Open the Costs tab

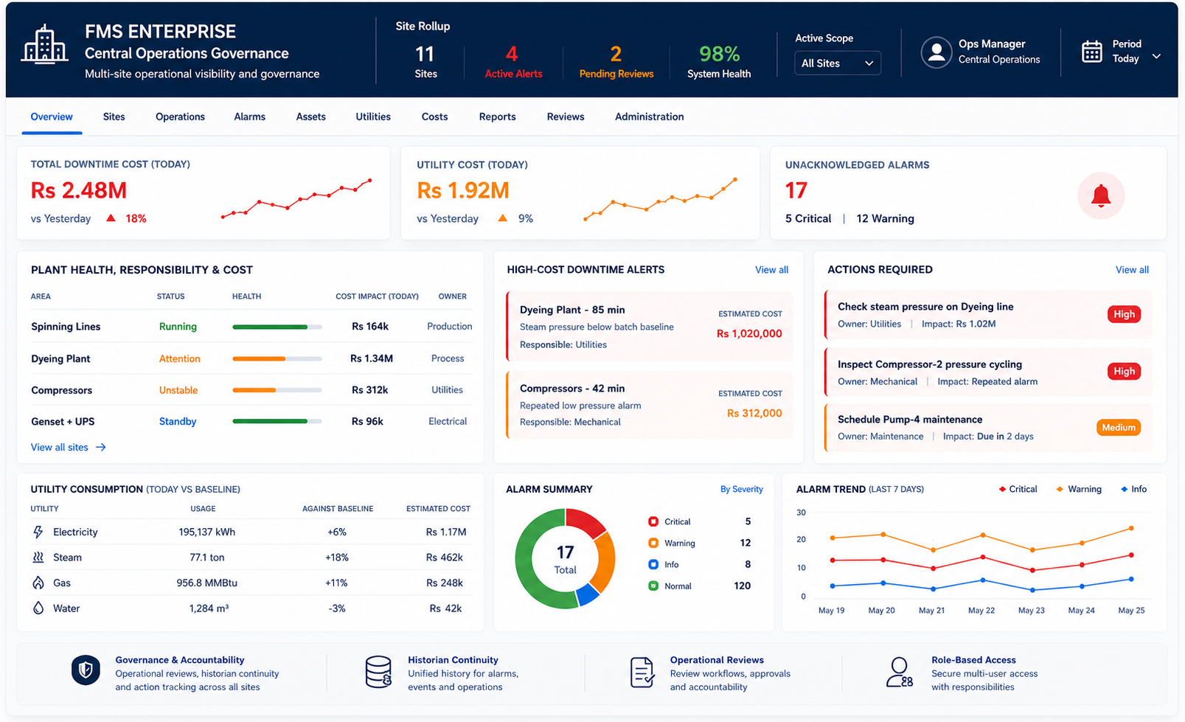[x=434, y=117]
